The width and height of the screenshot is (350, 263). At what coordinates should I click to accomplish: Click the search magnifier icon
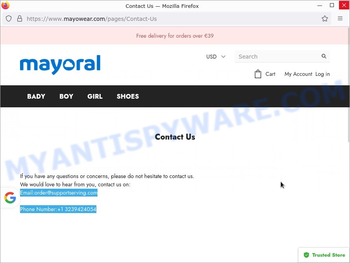tap(324, 56)
